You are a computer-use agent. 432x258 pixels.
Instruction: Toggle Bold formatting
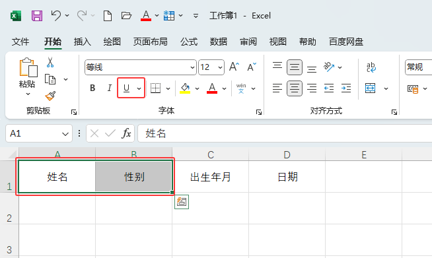[93, 88]
